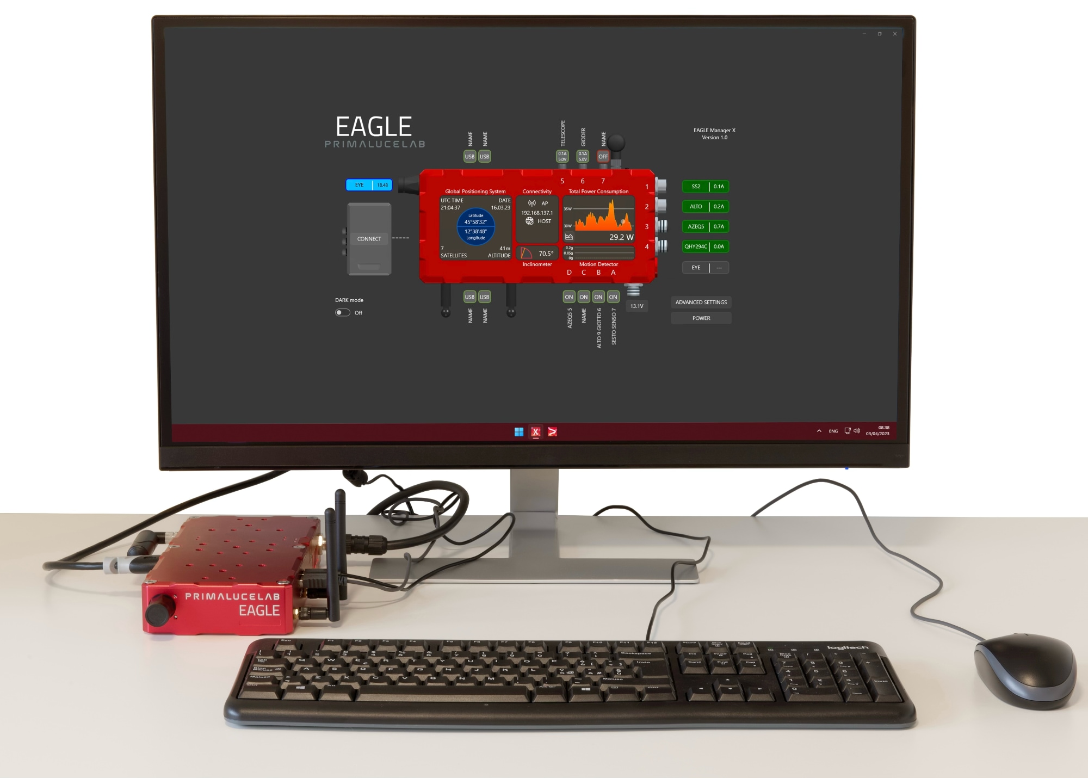
Task: Click the POWER button
Action: point(702,318)
